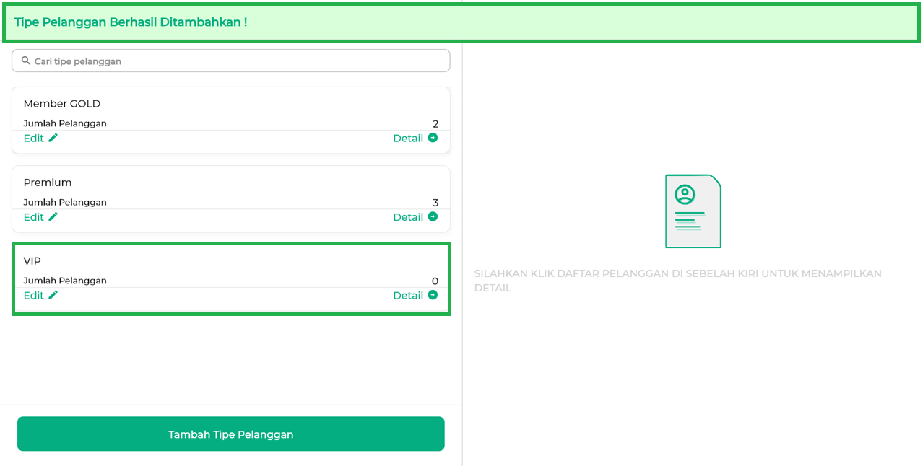Screen dimensions: 923x466
Task: Select the Member GOLD card title
Action: (62, 104)
